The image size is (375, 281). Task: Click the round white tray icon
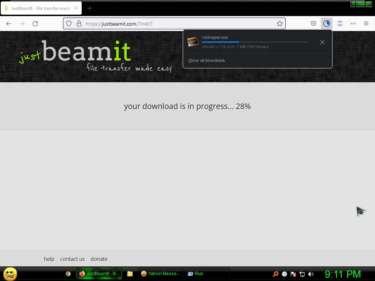(284, 274)
